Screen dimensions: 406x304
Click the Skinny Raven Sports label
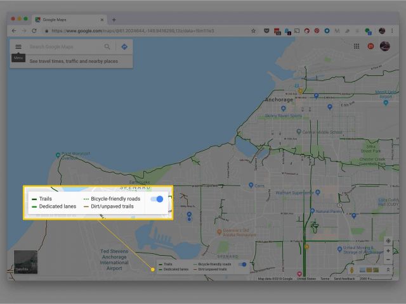[x=283, y=115]
